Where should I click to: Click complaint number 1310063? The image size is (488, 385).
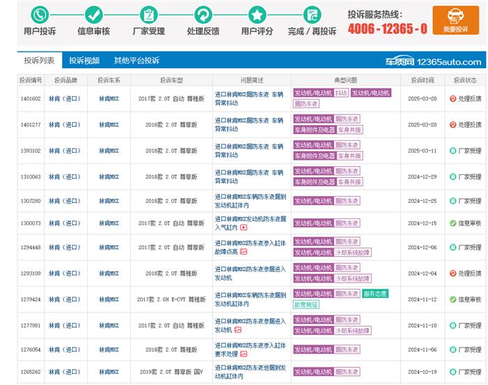click(x=31, y=176)
